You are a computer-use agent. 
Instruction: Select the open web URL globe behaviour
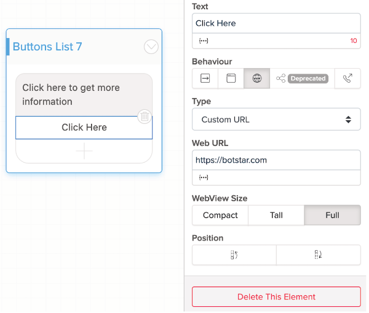pos(257,79)
